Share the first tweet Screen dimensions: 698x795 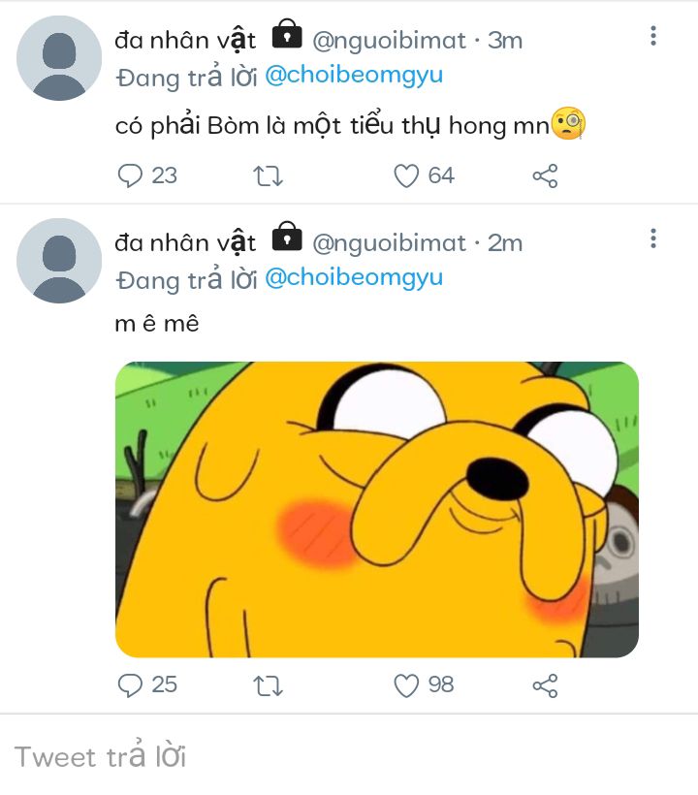pyautogui.click(x=545, y=176)
